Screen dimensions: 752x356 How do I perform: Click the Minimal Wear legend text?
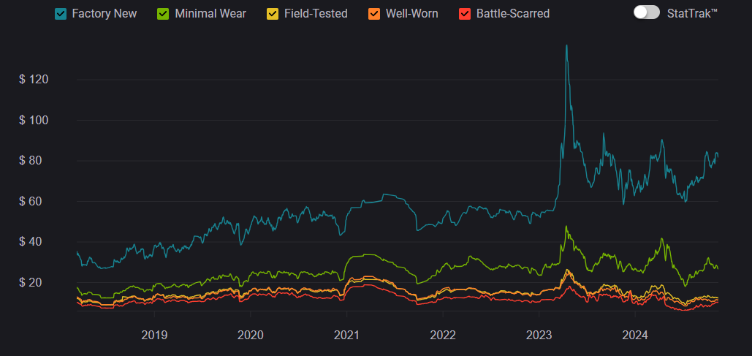(x=210, y=14)
